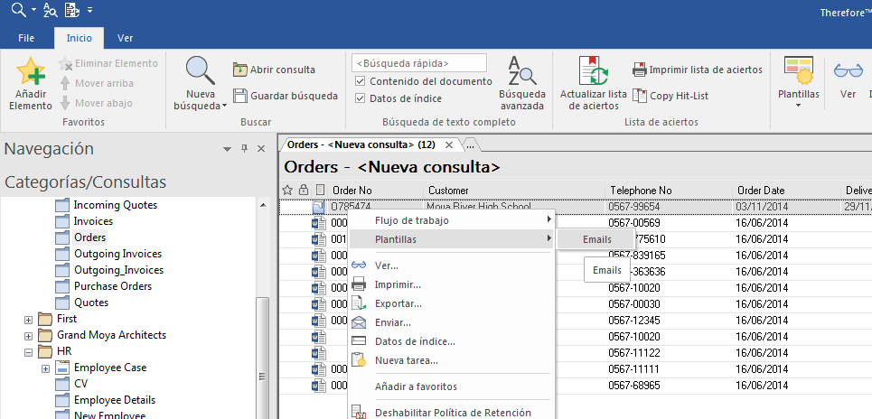Image resolution: width=872 pixels, height=419 pixels.
Task: Click Actualizar lista de aciertos icon
Action: click(x=593, y=70)
